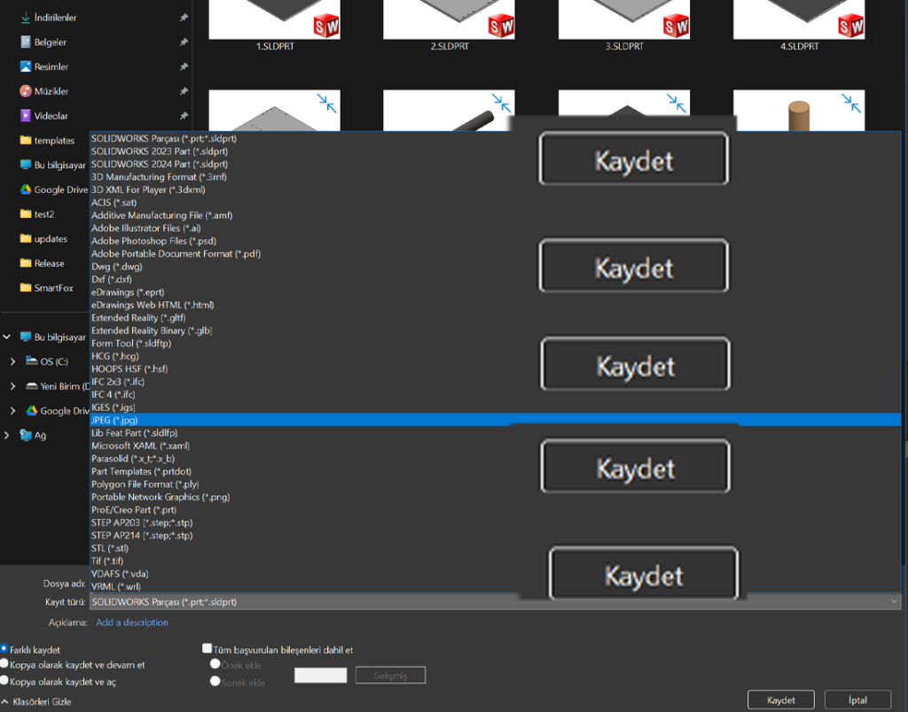Choose 'Kopya olarak kaydet ve aç' radio button
The image size is (908, 712).
(4, 680)
